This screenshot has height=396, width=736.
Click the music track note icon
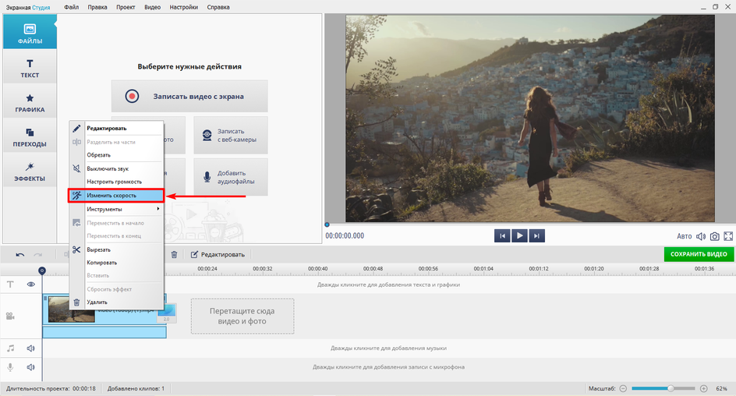pos(10,348)
